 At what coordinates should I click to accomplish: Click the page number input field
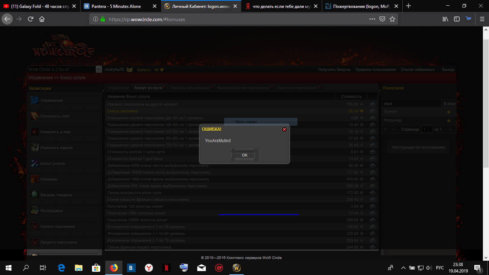click(x=427, y=129)
